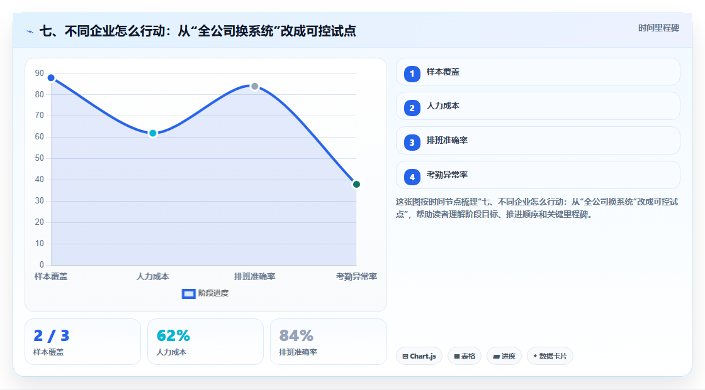Screen dimensions: 705x390
Task: Click the y-axis value 0
Action: (42, 265)
